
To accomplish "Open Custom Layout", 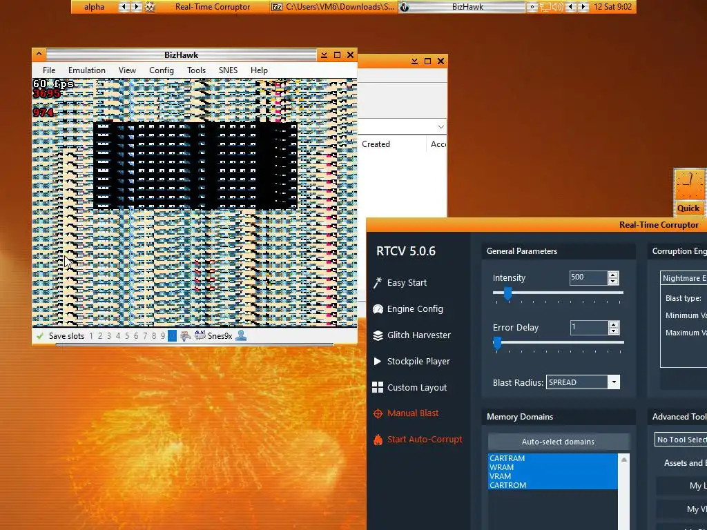I will click(x=409, y=387).
